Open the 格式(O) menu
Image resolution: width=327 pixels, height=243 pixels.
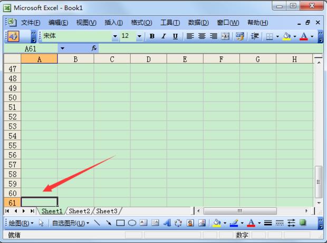(141, 23)
